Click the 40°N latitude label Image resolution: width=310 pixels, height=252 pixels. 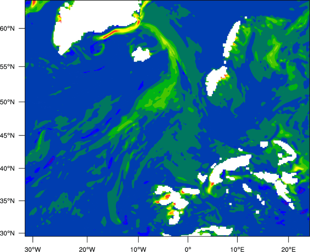pos(7,168)
